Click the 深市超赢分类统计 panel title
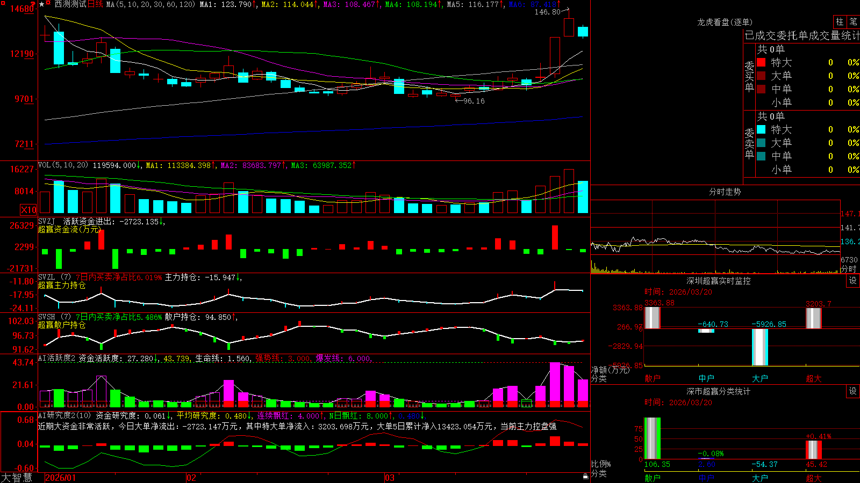Image resolution: width=860 pixels, height=483 pixels. tap(718, 391)
